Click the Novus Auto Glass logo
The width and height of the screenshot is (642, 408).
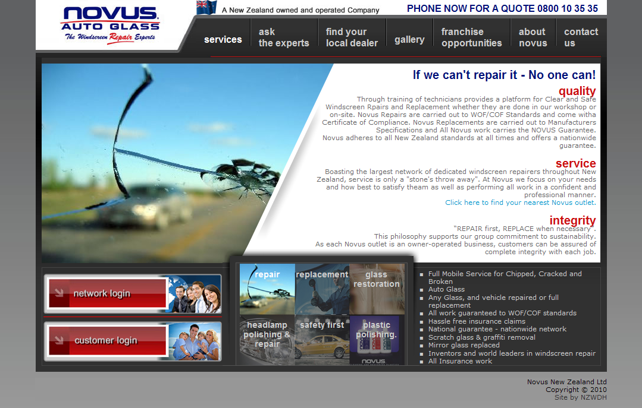coord(109,24)
